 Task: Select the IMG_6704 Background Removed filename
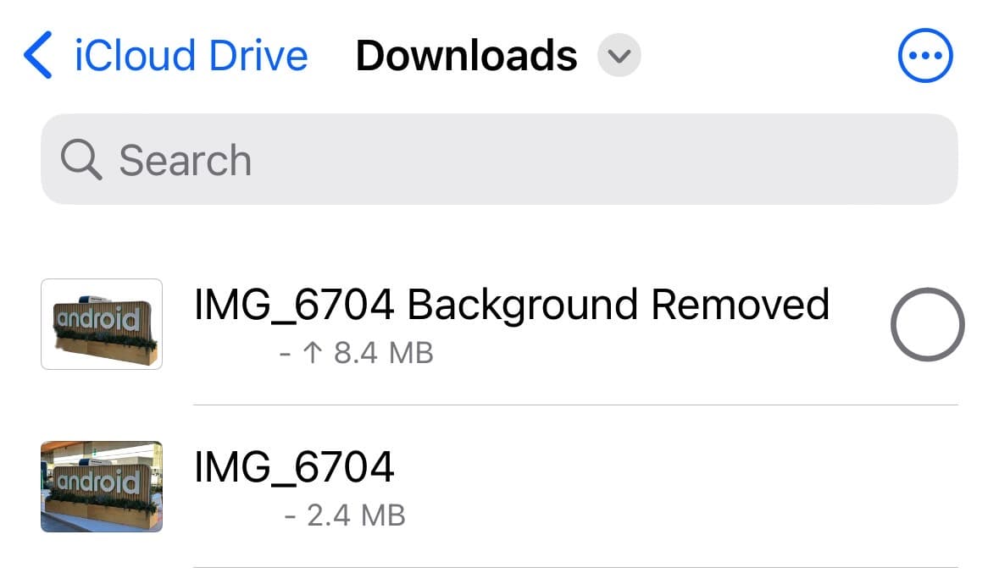pos(511,305)
